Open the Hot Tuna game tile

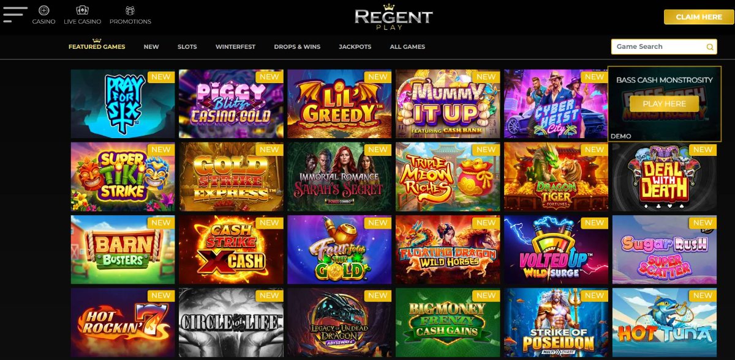664,323
